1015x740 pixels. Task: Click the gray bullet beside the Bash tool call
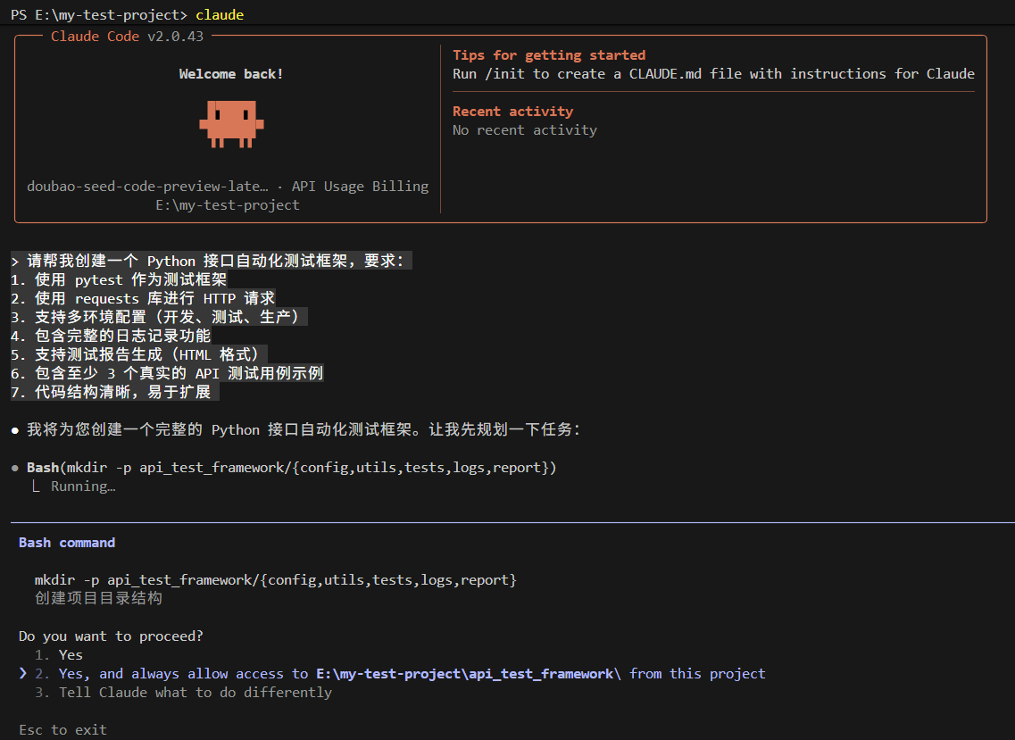[16, 468]
